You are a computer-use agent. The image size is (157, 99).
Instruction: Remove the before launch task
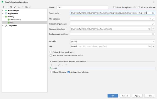55,65
